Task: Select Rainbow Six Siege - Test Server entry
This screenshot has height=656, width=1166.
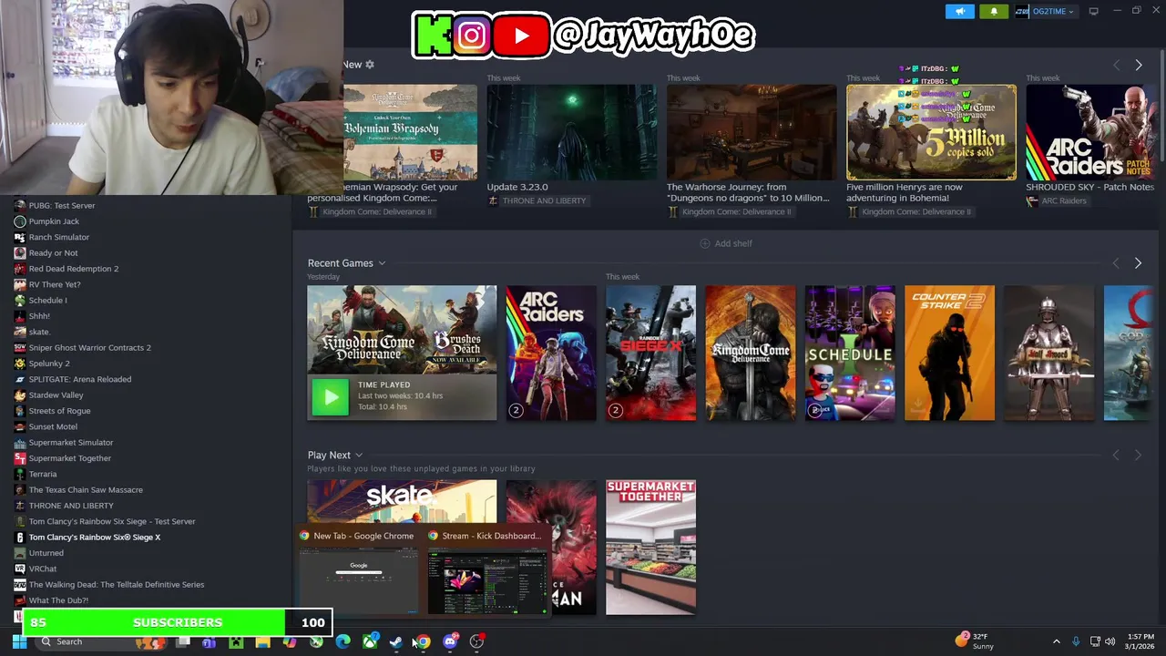Action: (x=112, y=521)
